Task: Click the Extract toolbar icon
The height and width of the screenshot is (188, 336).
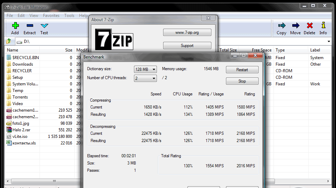Action: (x=30, y=26)
